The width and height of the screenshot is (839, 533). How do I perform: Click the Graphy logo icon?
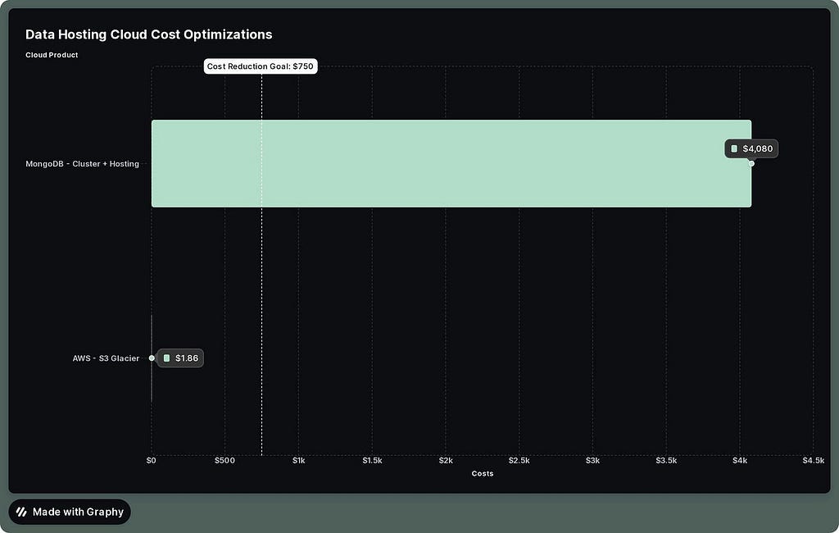pyautogui.click(x=21, y=512)
